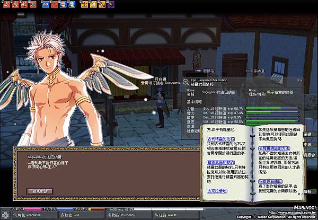Click the Ego Weapon Information magnifier icon
Screen dimensions: 318x220
pyautogui.click(x=185, y=82)
